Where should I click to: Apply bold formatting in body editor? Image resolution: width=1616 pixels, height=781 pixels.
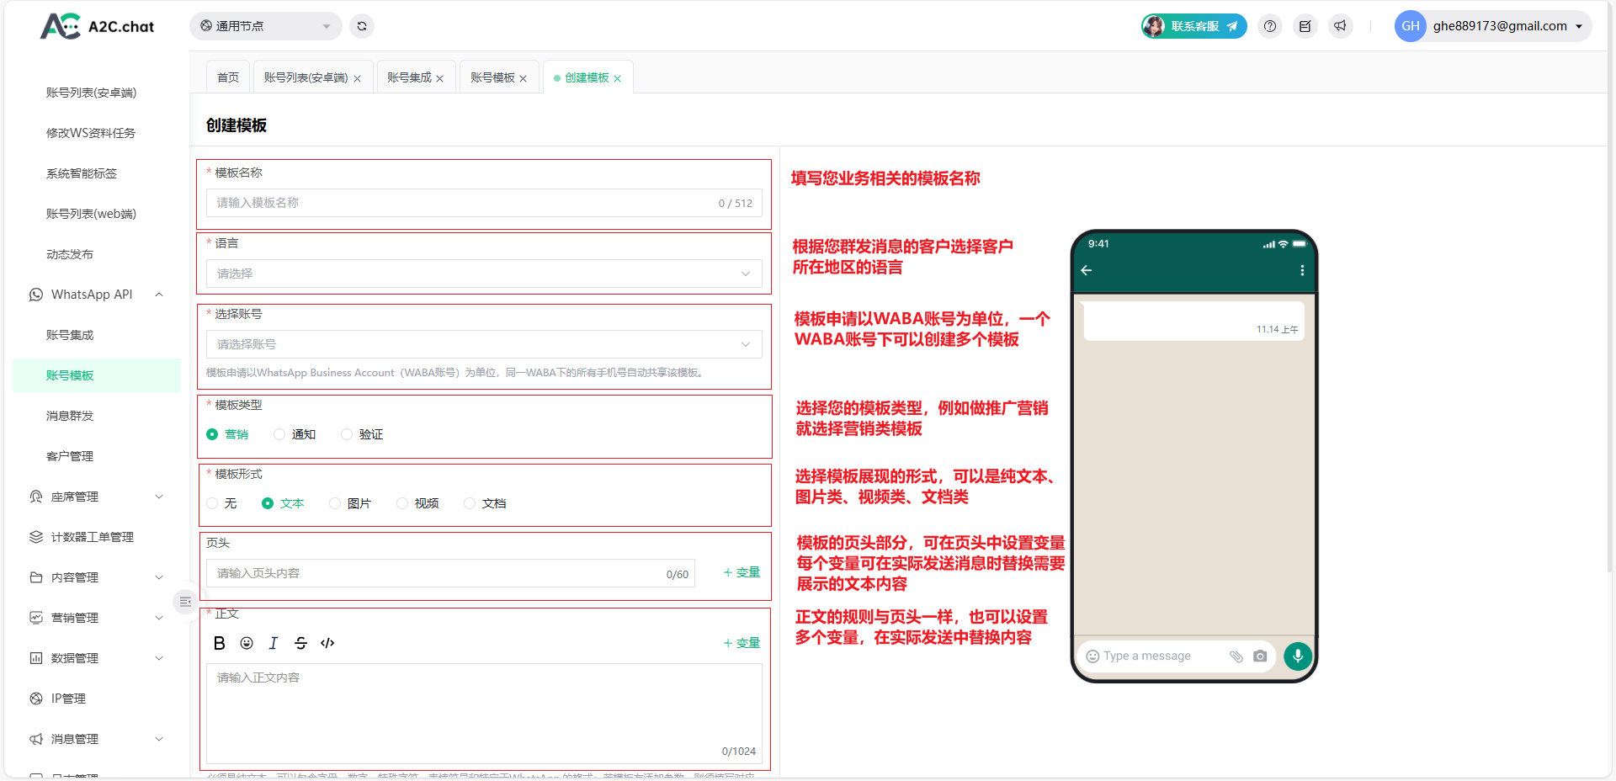[219, 643]
